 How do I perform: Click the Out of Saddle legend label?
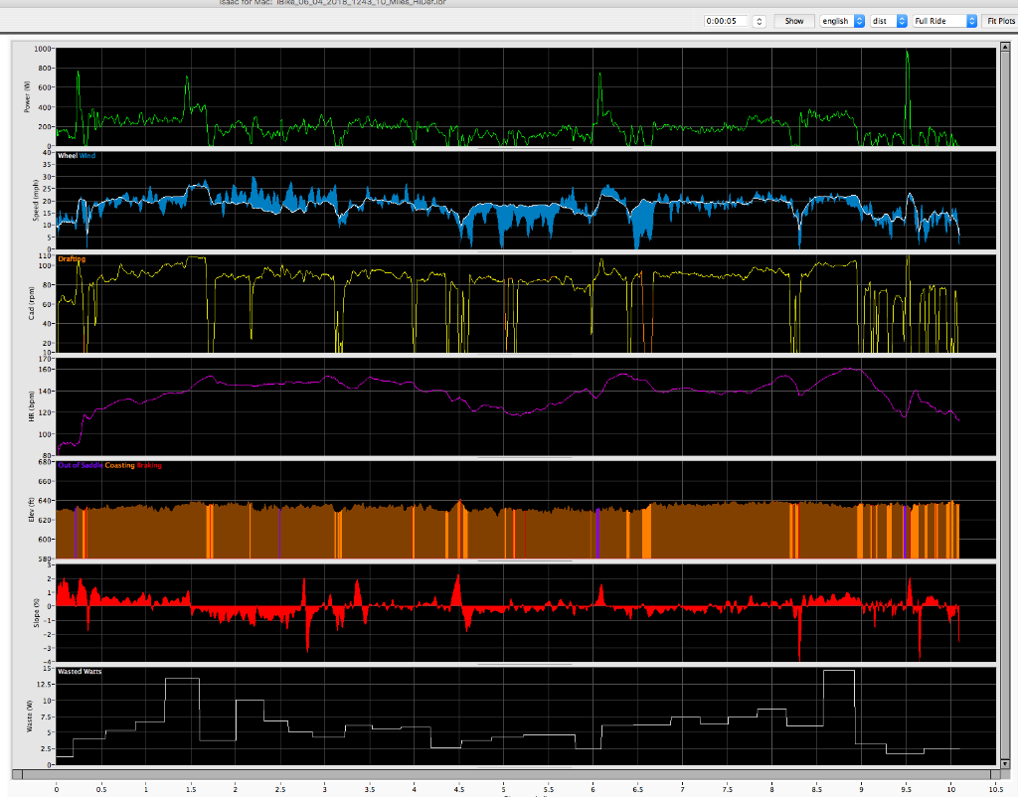coord(80,465)
